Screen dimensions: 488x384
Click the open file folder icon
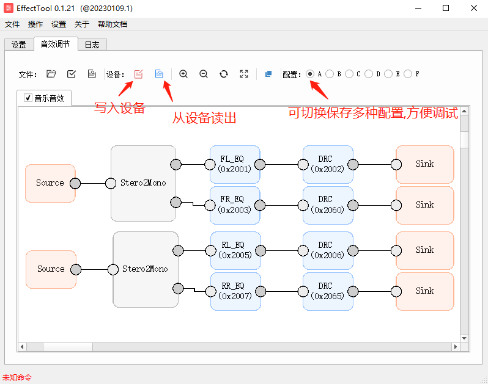(51, 74)
